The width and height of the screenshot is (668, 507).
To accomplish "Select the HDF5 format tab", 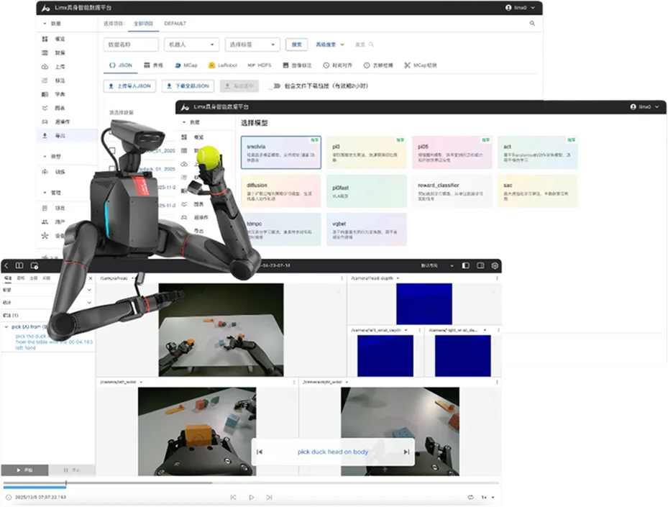I will point(262,65).
